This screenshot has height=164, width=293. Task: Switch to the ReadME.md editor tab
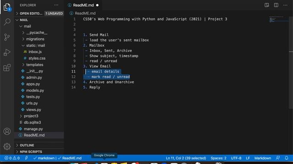point(83,5)
